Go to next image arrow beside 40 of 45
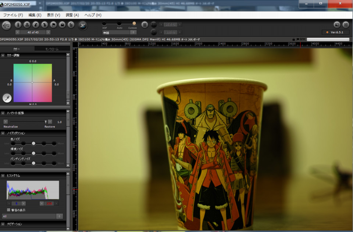 click(x=48, y=32)
